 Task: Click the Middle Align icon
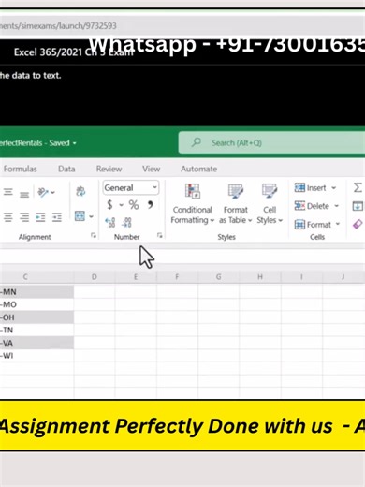8,192
